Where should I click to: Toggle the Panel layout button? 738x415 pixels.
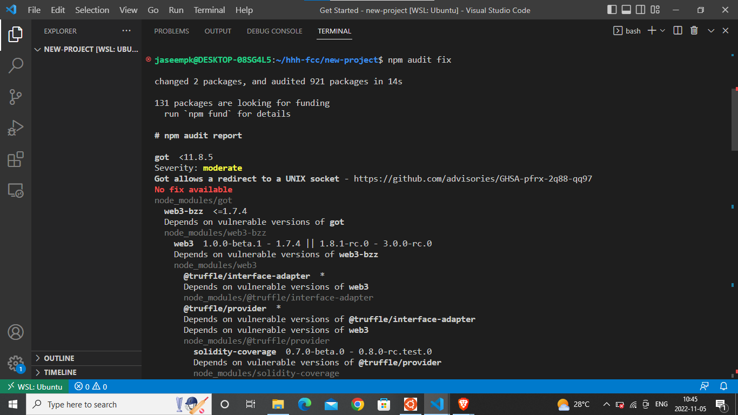(627, 10)
